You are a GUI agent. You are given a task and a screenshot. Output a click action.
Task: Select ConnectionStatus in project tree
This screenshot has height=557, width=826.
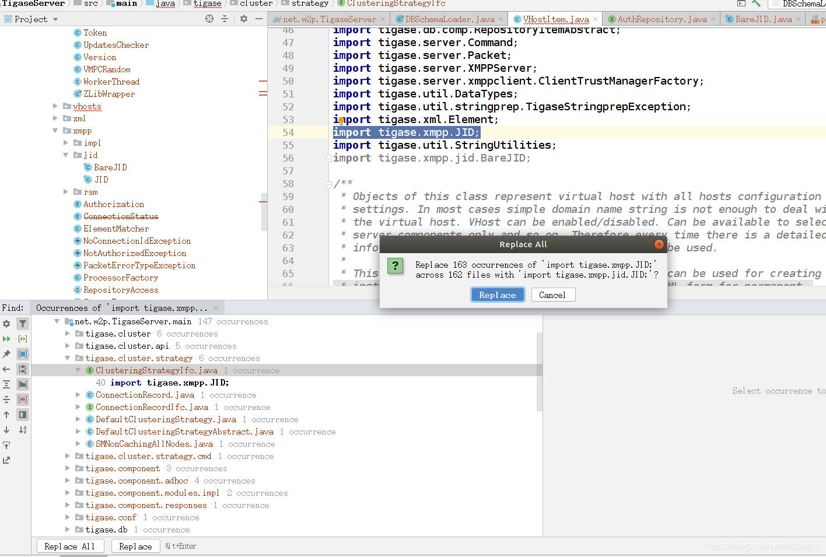click(x=121, y=216)
